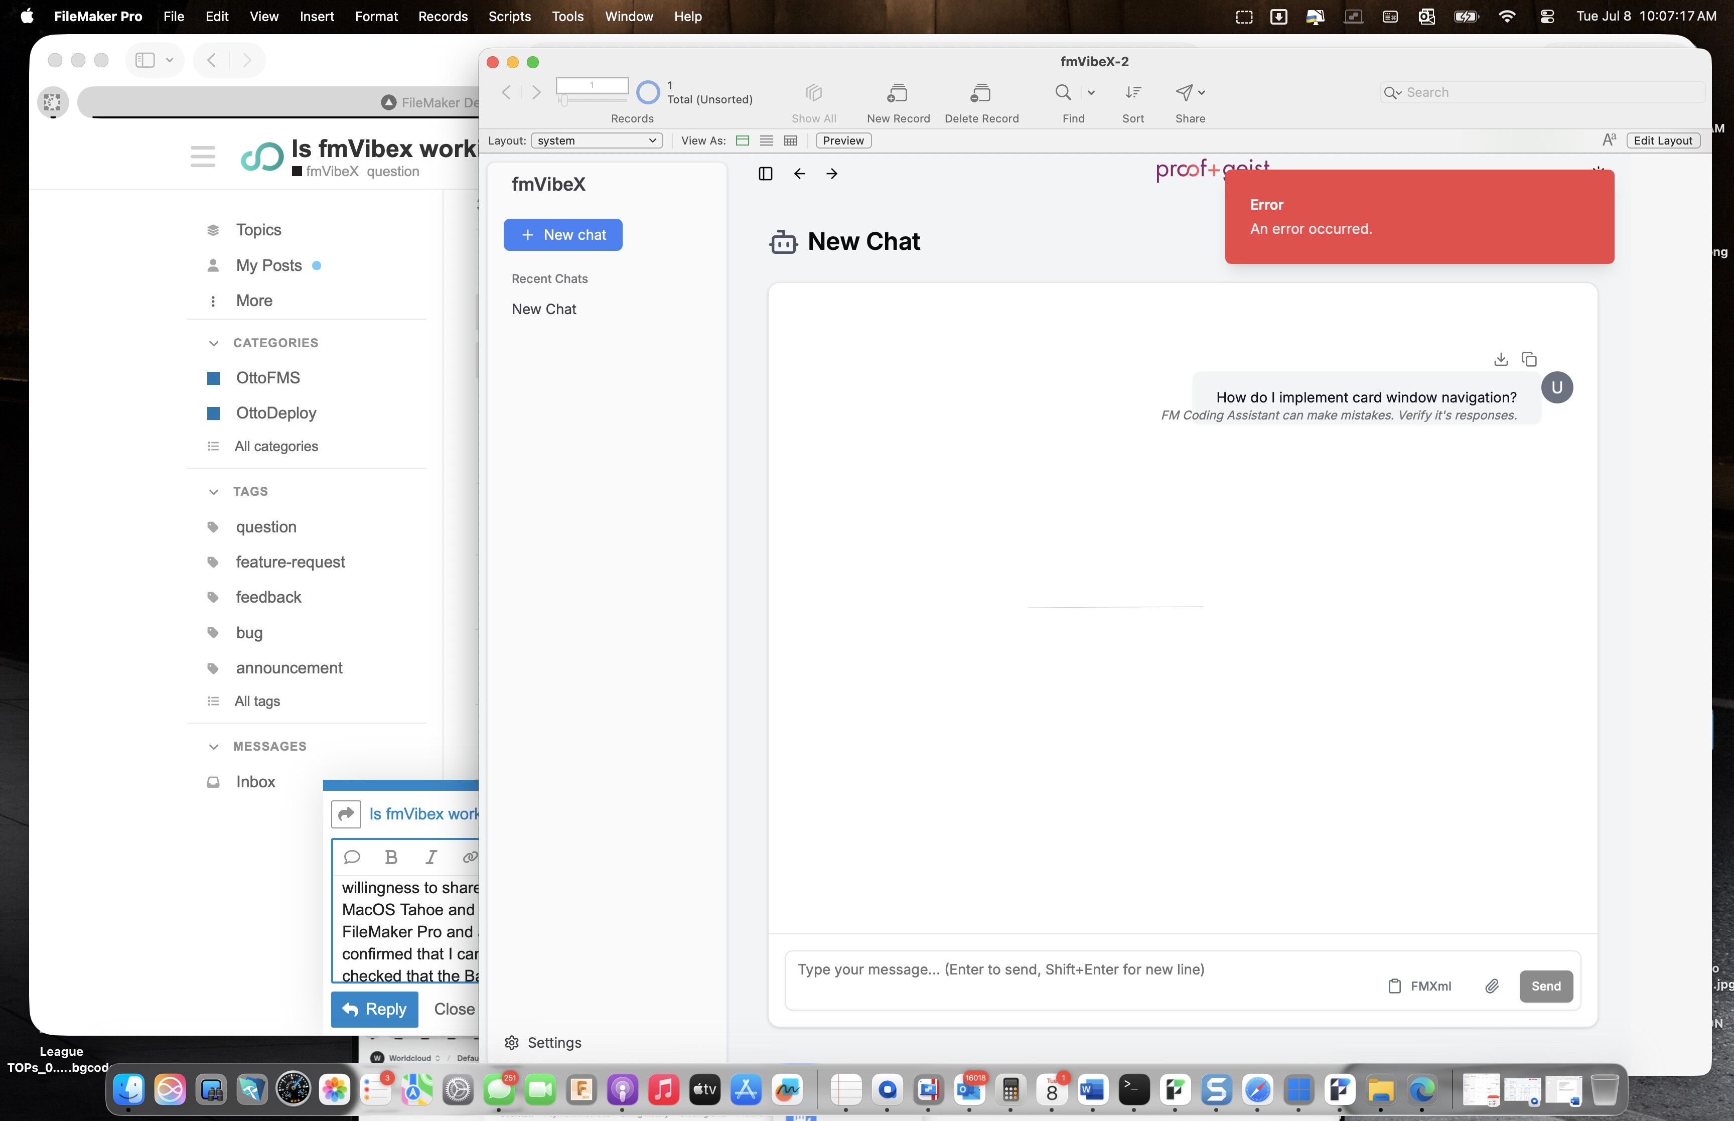Click the quote speech-bubble icon in reply editor
Screen dimensions: 1734x1121
tap(352, 857)
